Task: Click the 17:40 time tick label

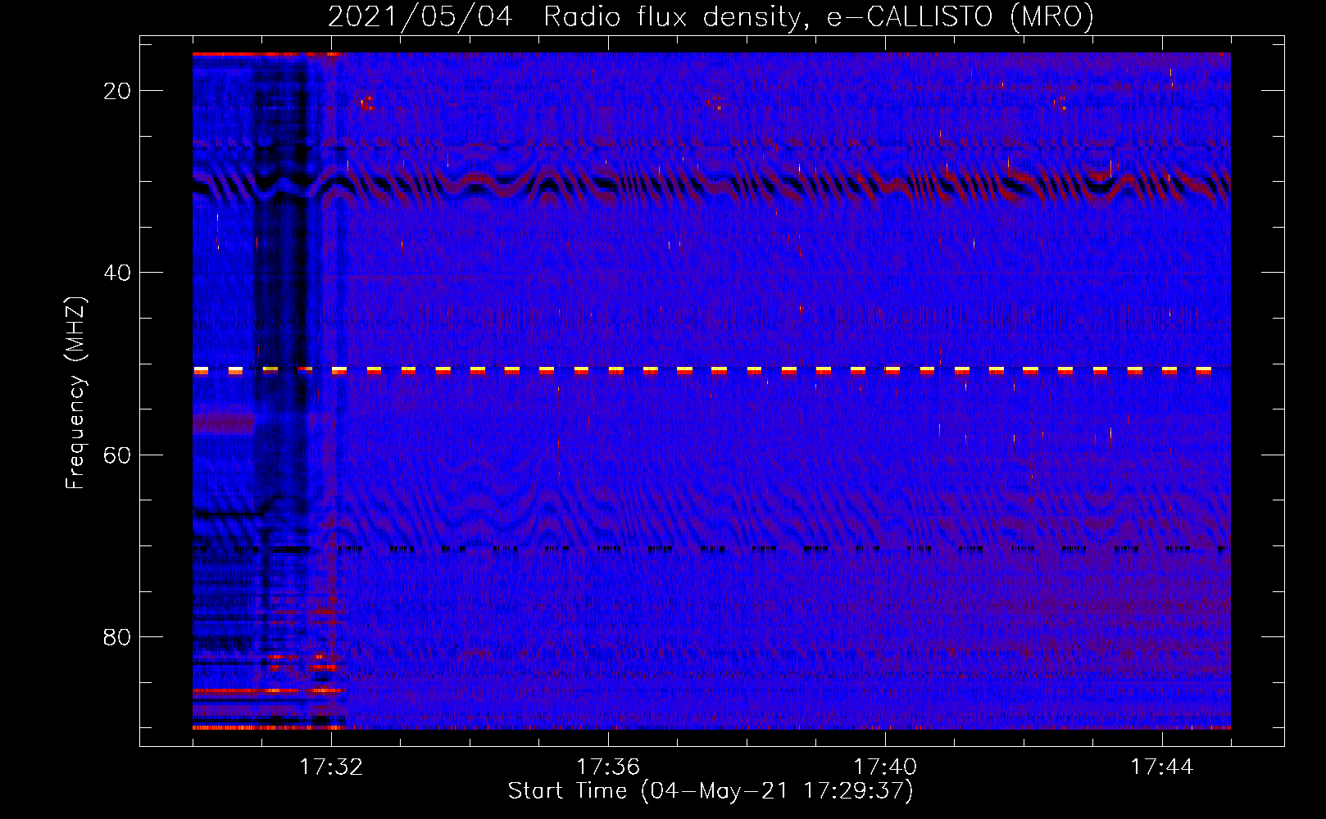Action: tap(885, 767)
